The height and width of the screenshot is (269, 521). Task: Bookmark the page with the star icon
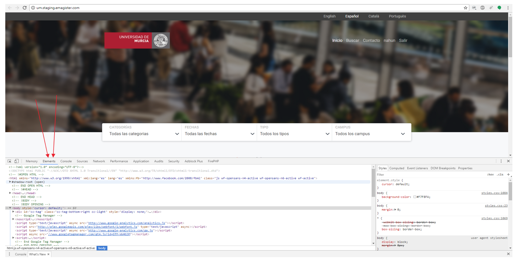465,8
